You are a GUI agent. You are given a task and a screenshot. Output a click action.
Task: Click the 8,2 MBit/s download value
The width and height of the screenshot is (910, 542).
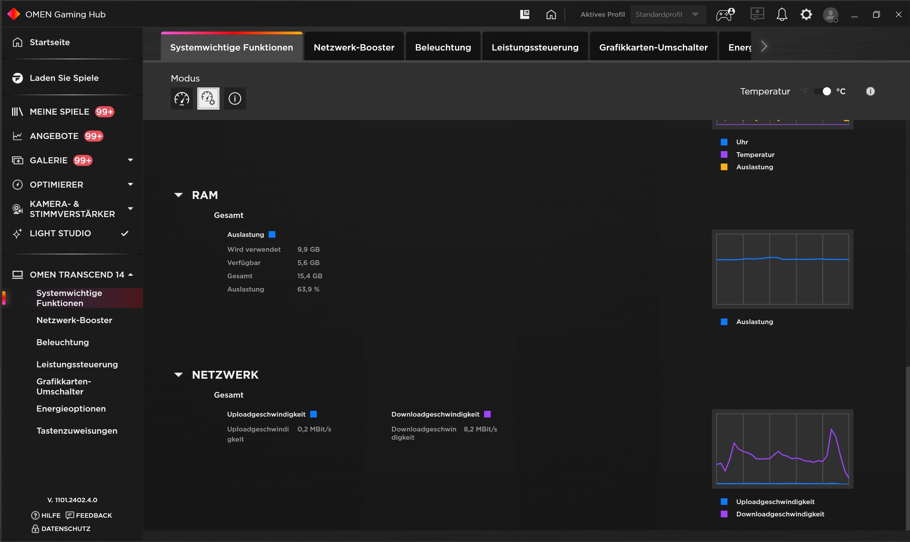[x=480, y=429]
